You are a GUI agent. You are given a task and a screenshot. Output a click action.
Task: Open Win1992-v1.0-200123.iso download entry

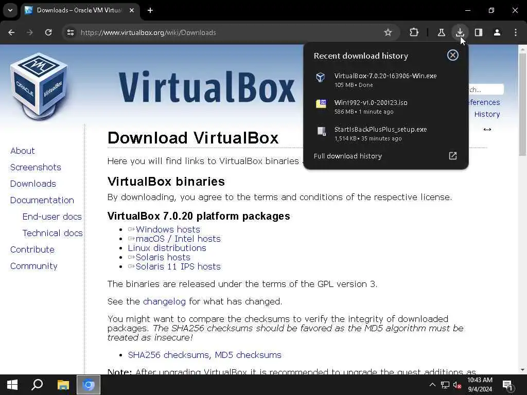tap(385, 107)
